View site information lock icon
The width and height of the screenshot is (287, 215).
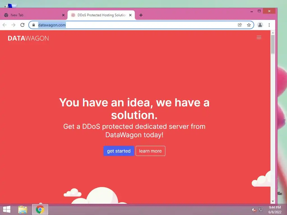[x=34, y=25]
